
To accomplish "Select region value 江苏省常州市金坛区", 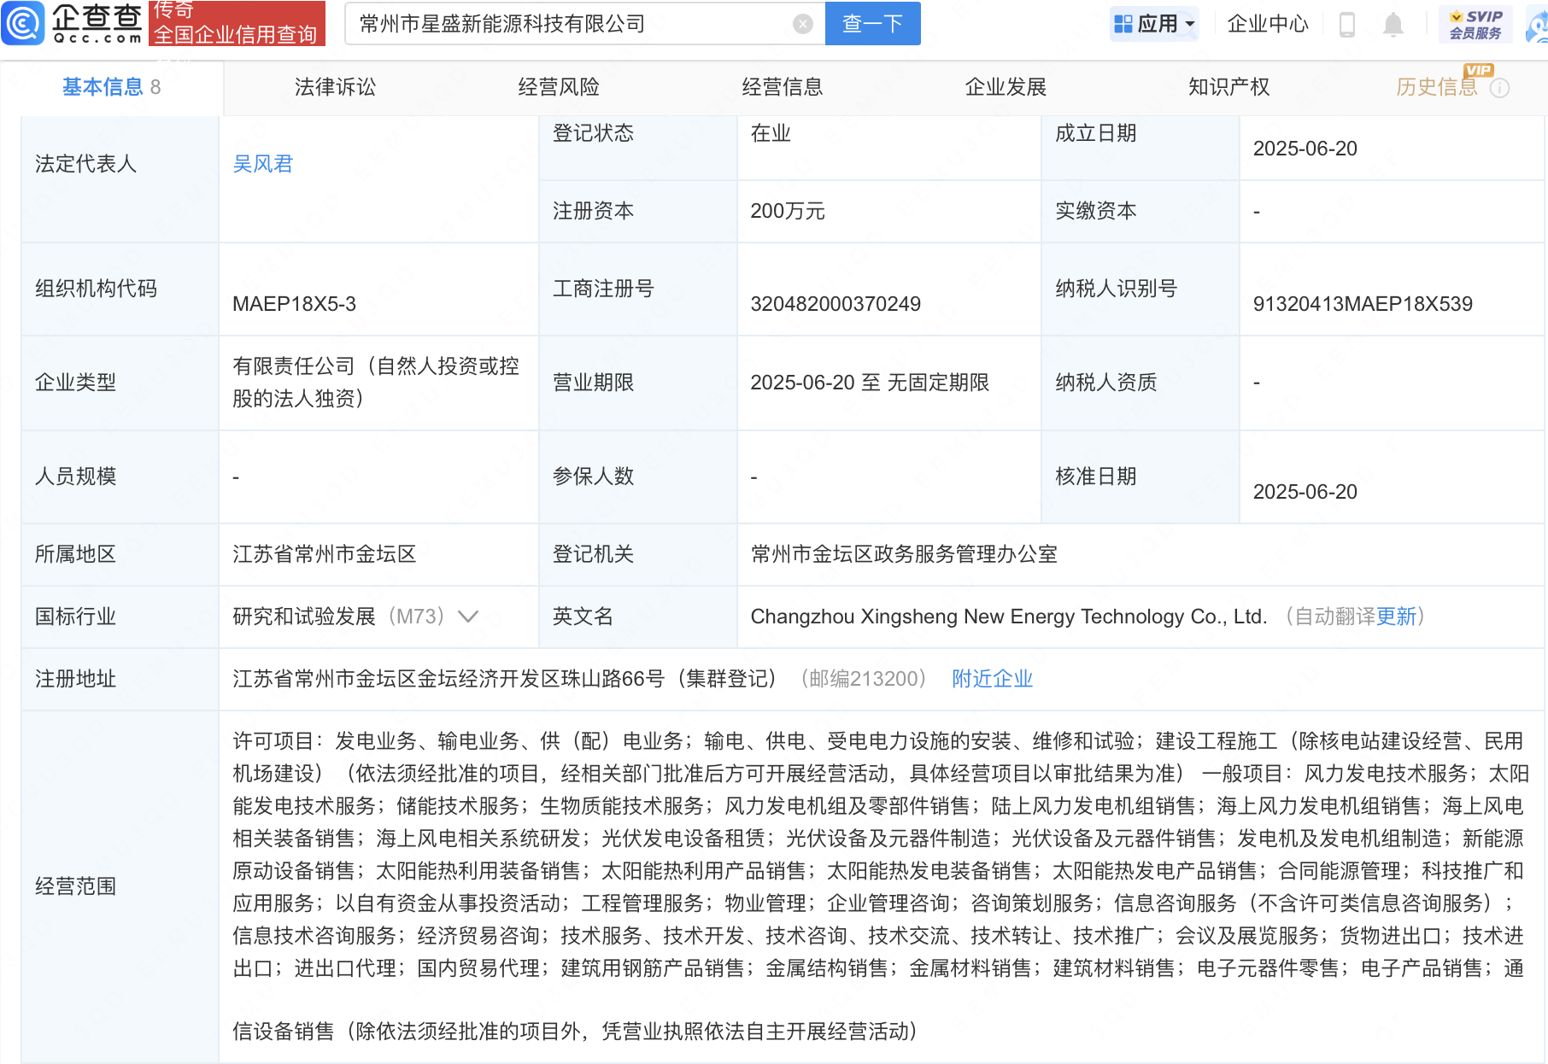I will point(325,554).
